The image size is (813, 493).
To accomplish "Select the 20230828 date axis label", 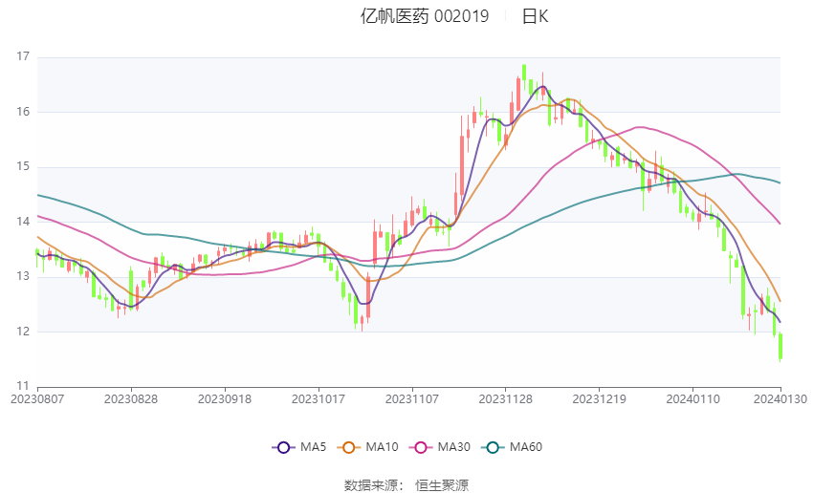I will pyautogui.click(x=131, y=399).
